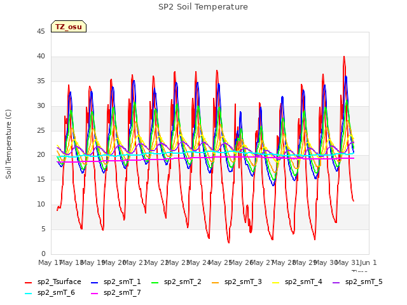Click the SP2 Soil Temperature chart title
This screenshot has width=407, height=305.
point(203,7)
